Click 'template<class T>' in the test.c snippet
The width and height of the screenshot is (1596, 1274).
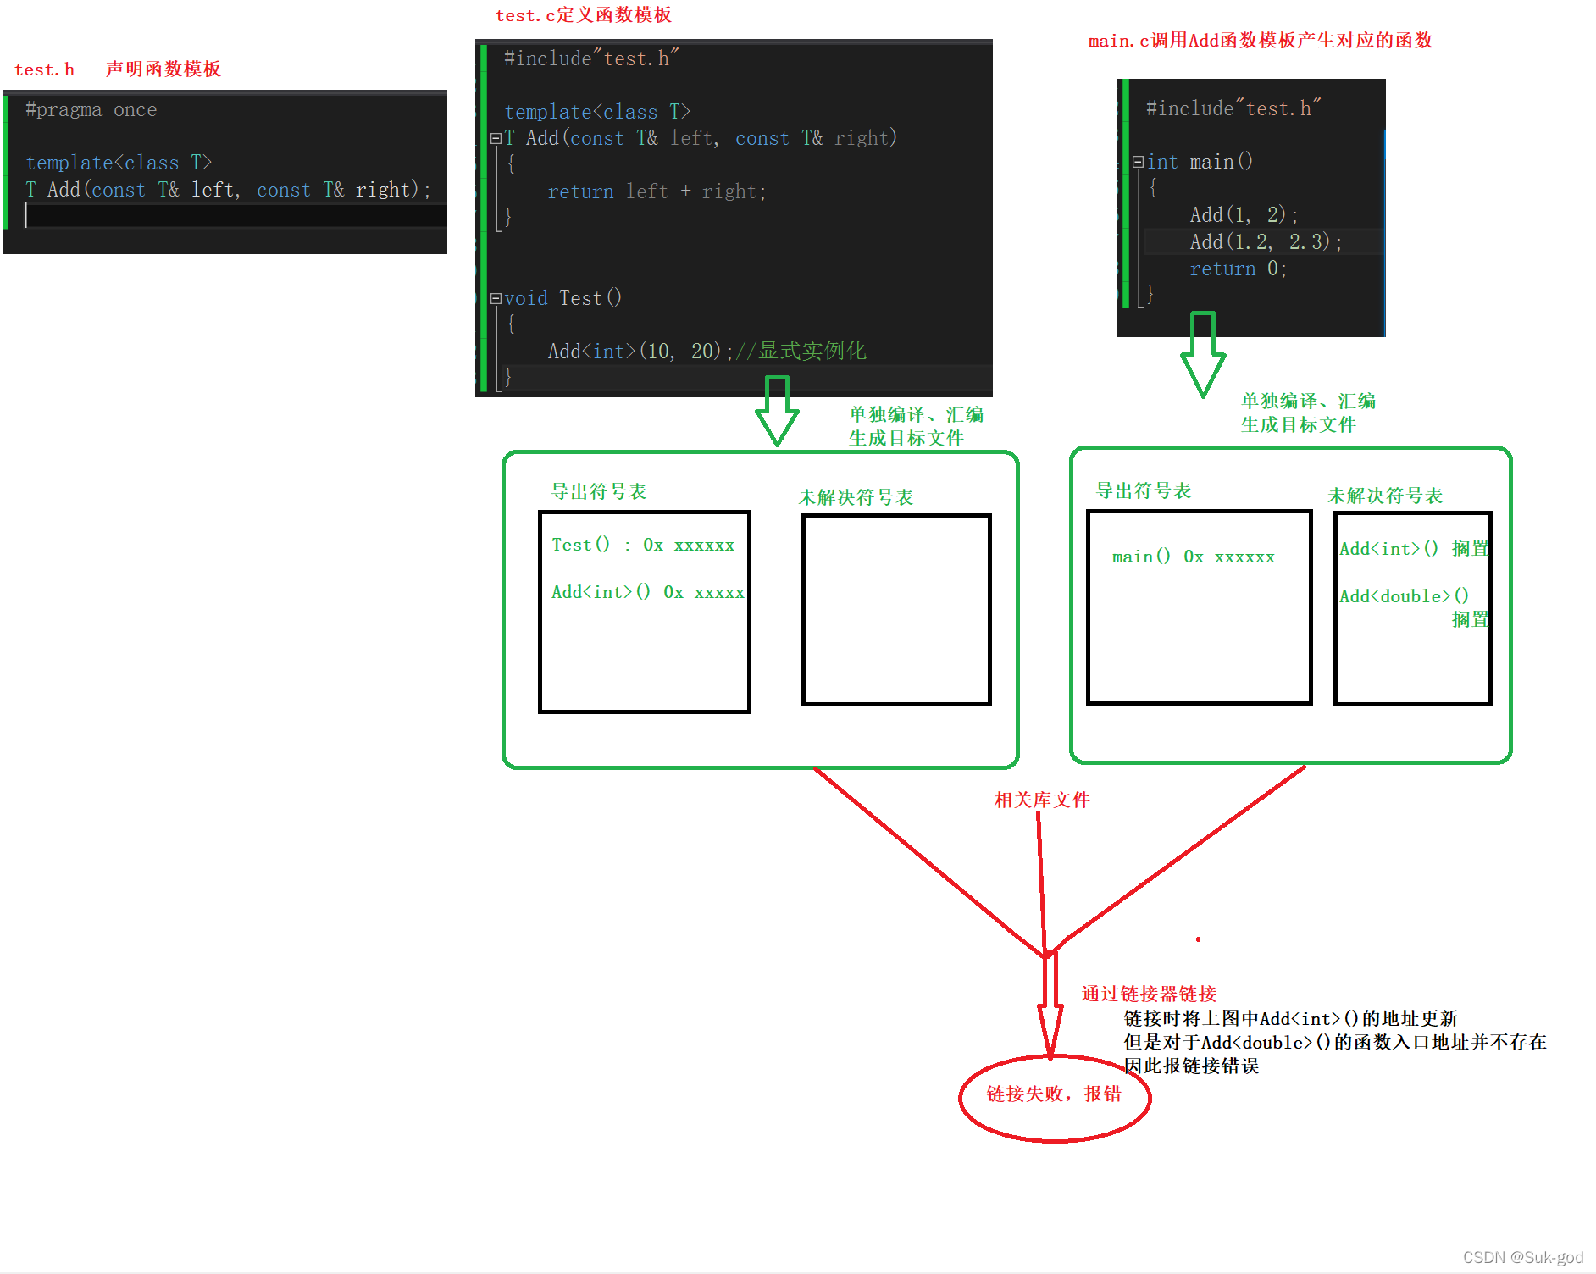coord(597,112)
